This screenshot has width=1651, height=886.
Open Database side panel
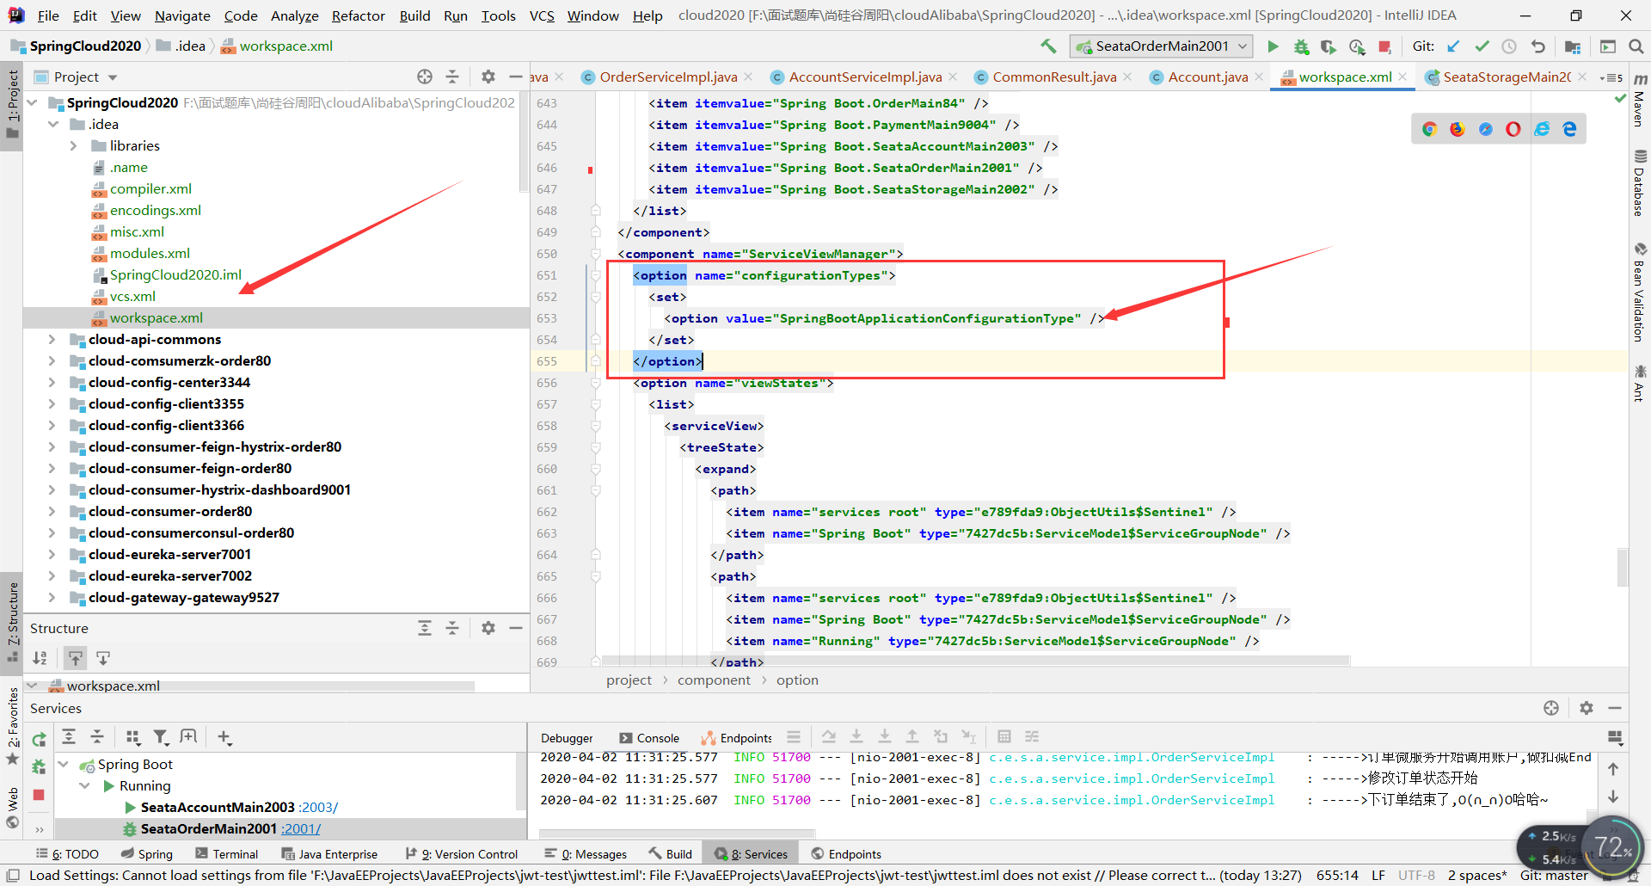click(x=1640, y=182)
